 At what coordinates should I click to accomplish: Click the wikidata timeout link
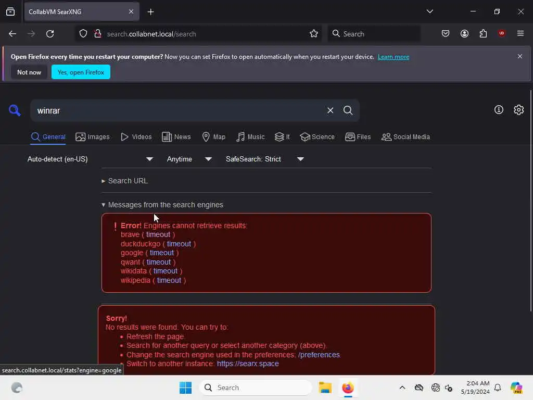[165, 271]
